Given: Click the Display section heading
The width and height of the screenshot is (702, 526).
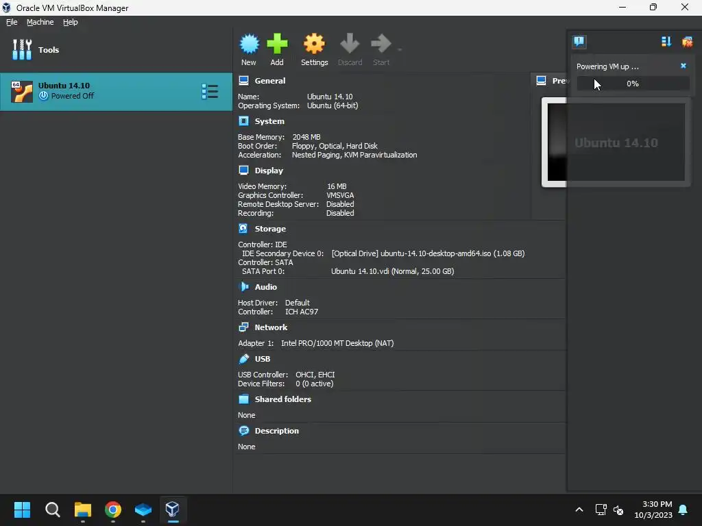Looking at the screenshot, I should pyautogui.click(x=269, y=171).
